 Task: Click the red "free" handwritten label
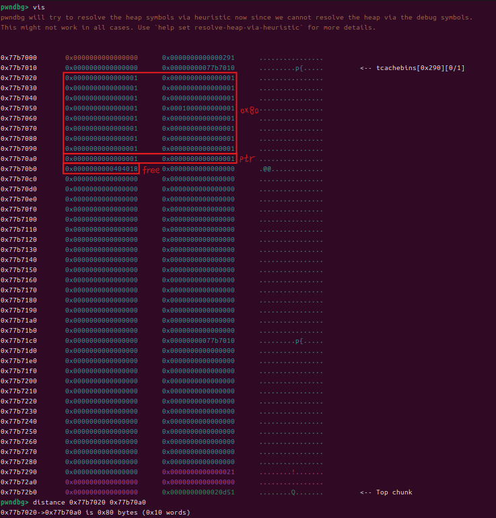tap(151, 170)
